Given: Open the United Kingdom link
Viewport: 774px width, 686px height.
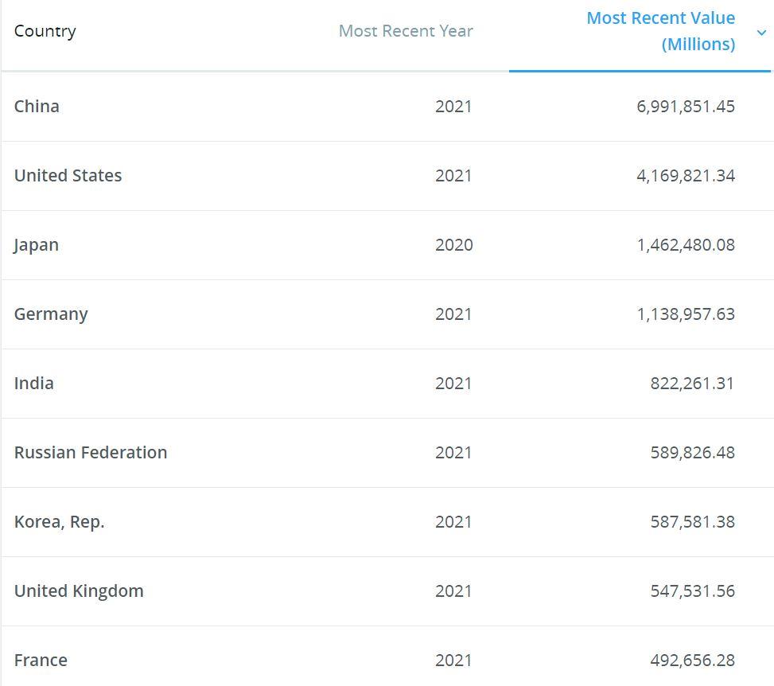Looking at the screenshot, I should 79,591.
